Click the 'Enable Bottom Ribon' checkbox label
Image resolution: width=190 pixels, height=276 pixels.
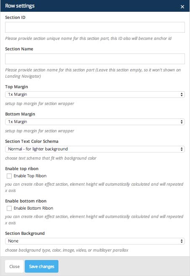(x=34, y=208)
